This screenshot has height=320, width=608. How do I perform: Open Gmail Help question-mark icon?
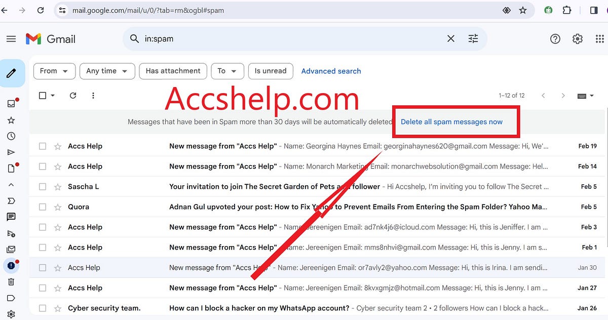pyautogui.click(x=555, y=38)
